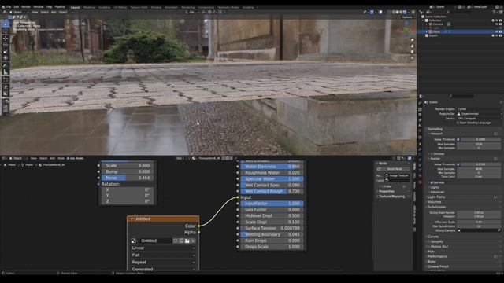Open the File menu
This screenshot has height=283, width=504.
pyautogui.click(x=9, y=7)
